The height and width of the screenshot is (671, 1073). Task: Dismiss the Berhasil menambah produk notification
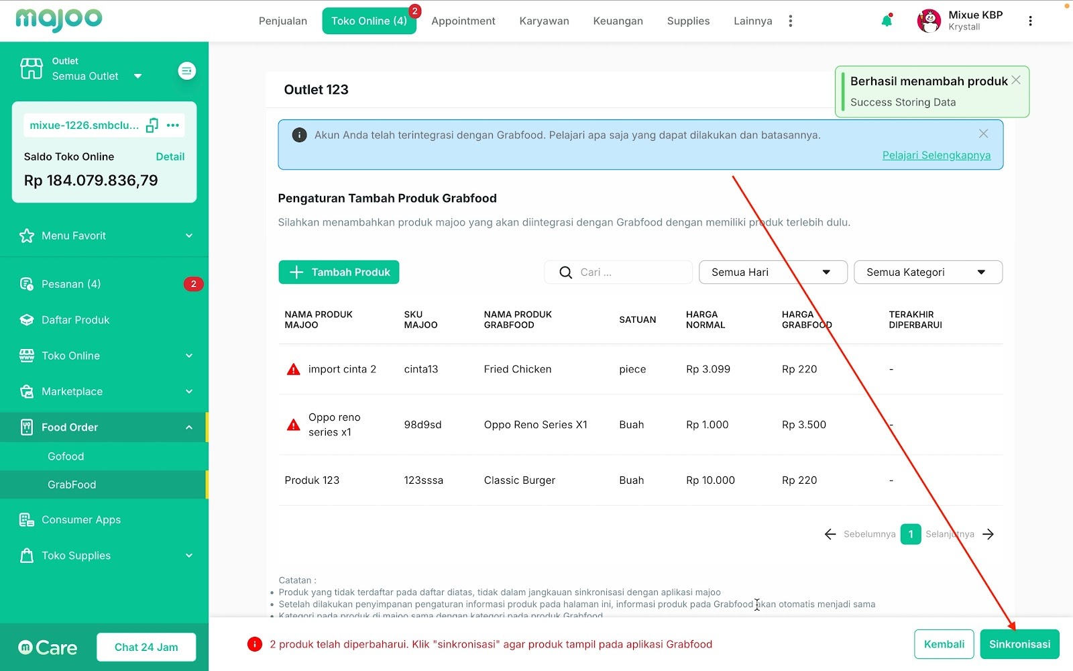coord(1016,80)
